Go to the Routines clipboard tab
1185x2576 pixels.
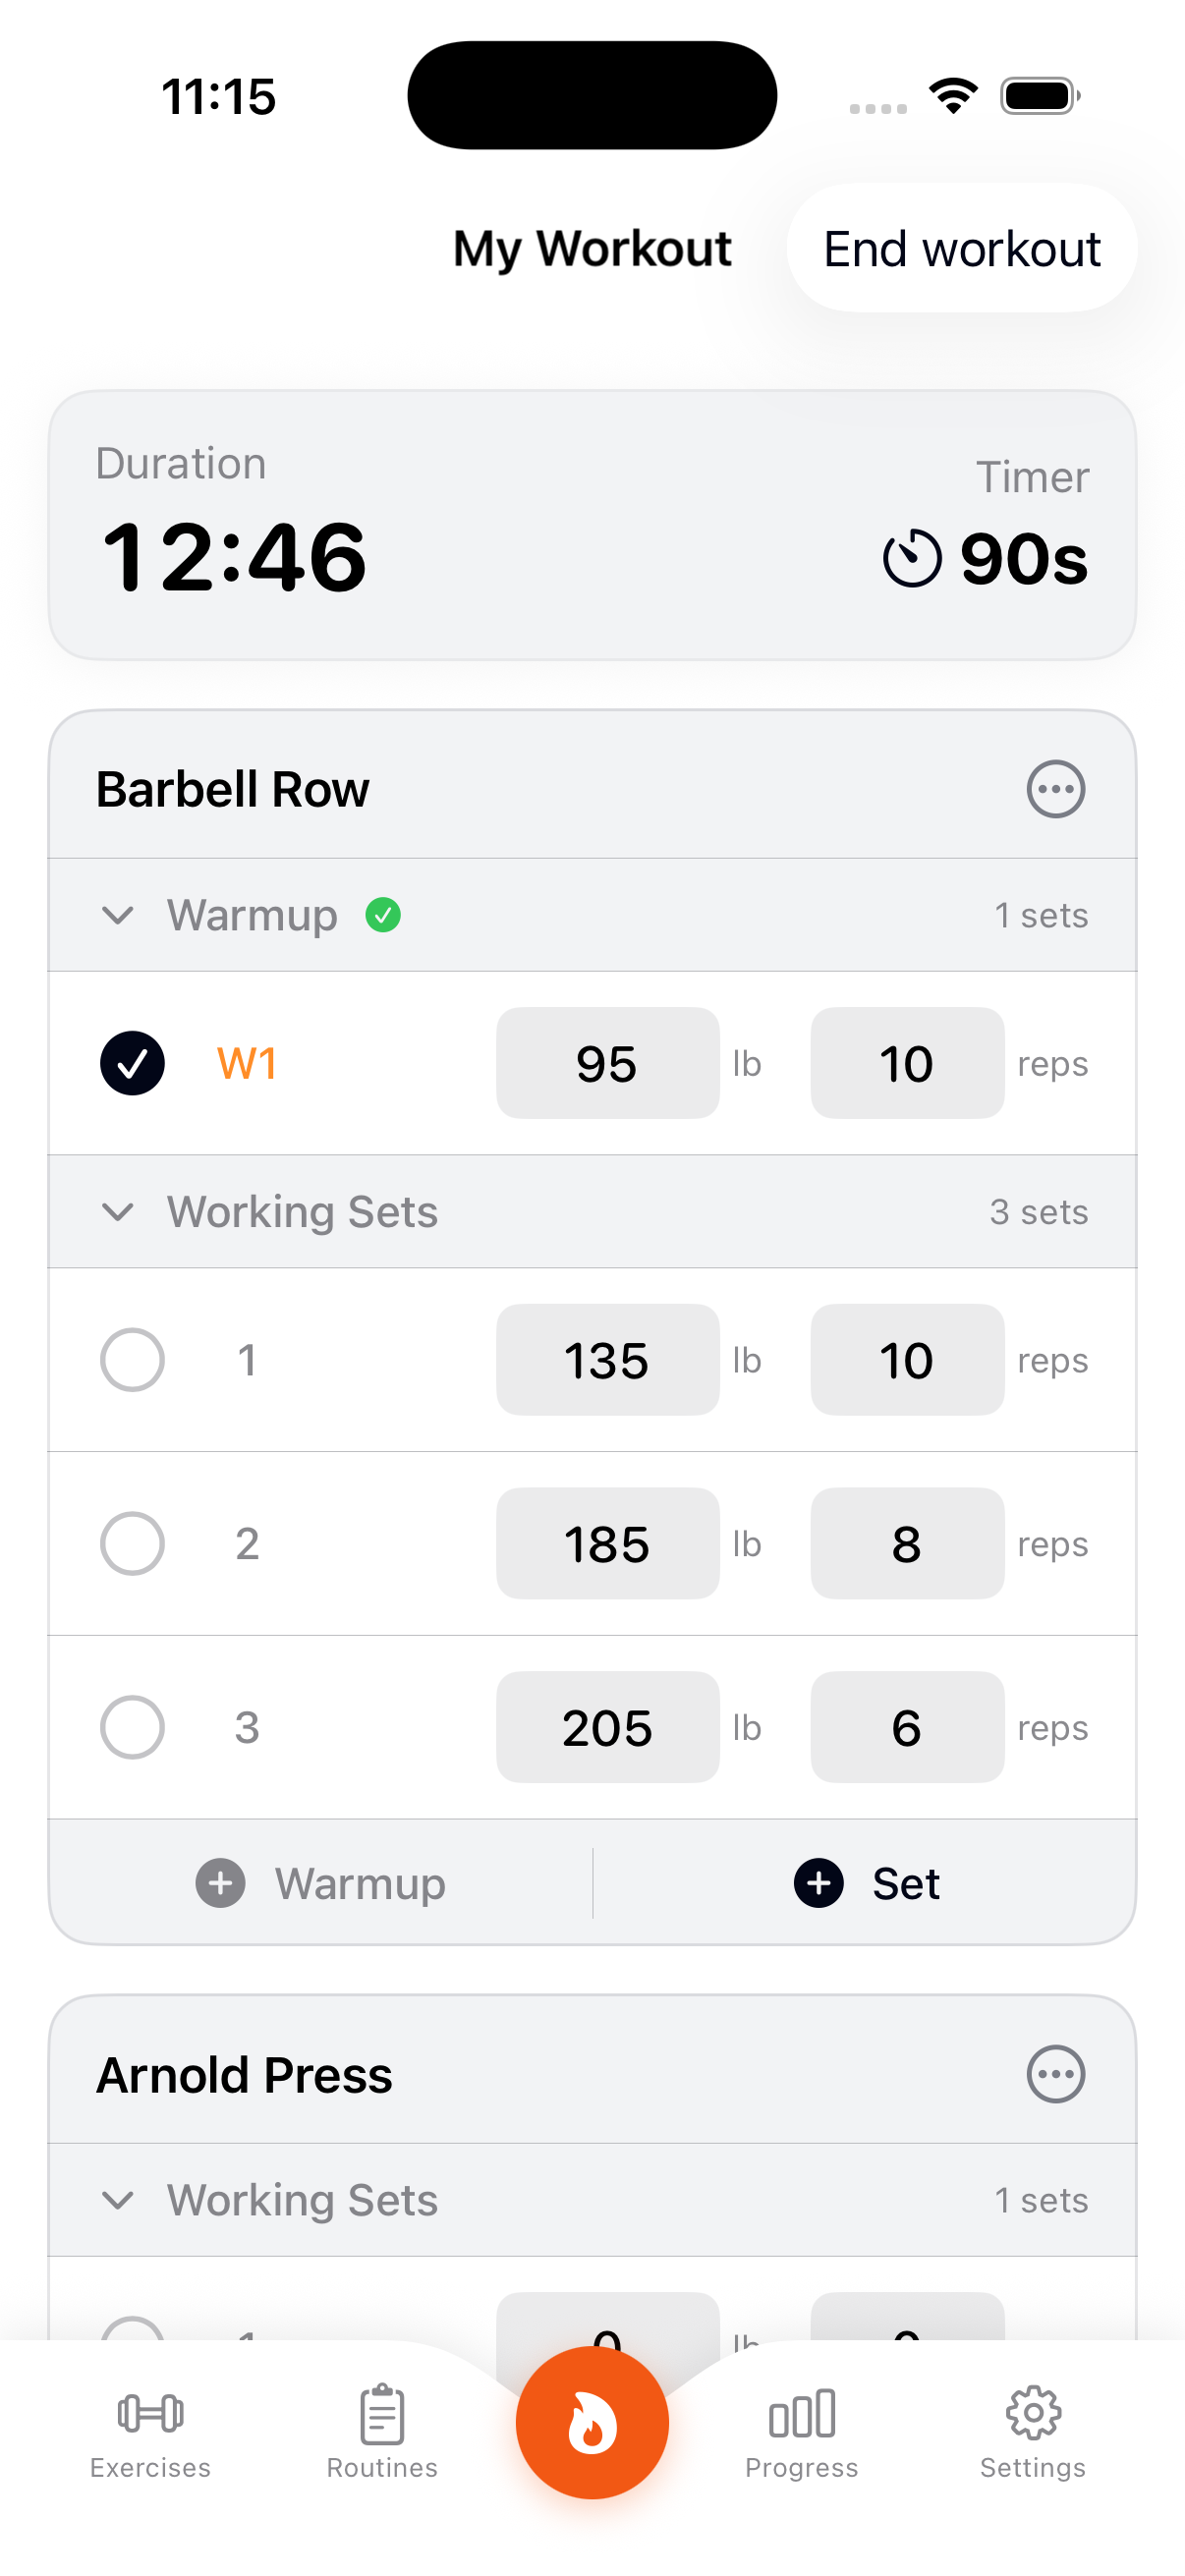382,2430
